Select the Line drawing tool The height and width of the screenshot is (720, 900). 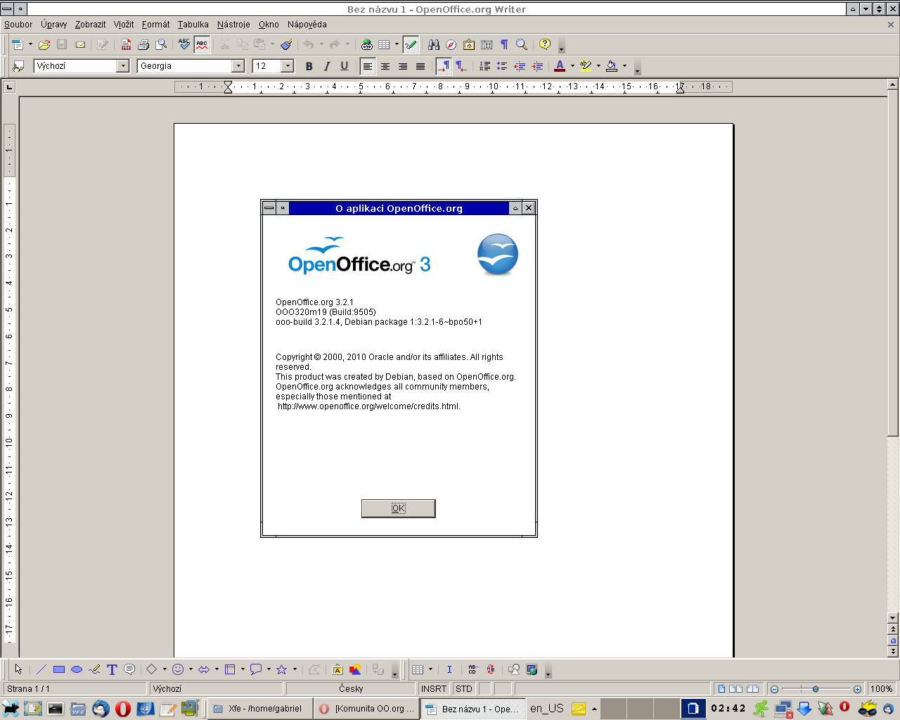point(41,669)
